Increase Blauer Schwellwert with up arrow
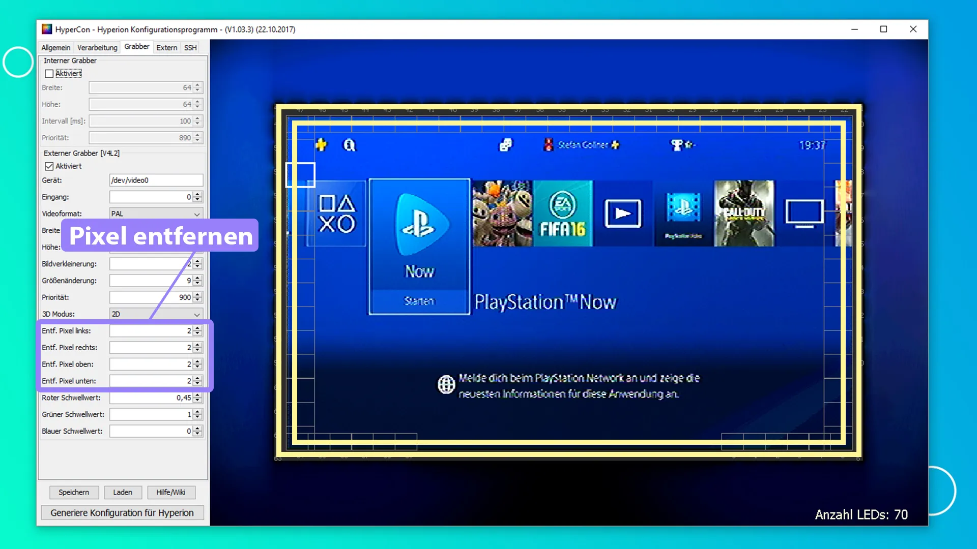977x549 pixels. click(x=198, y=429)
